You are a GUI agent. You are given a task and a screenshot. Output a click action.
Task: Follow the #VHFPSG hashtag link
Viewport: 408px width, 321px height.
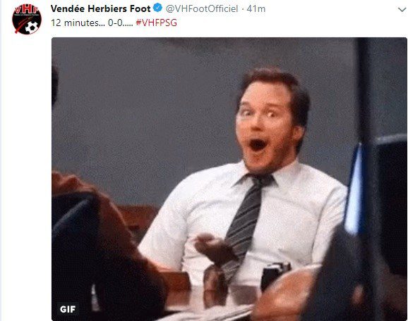156,23
